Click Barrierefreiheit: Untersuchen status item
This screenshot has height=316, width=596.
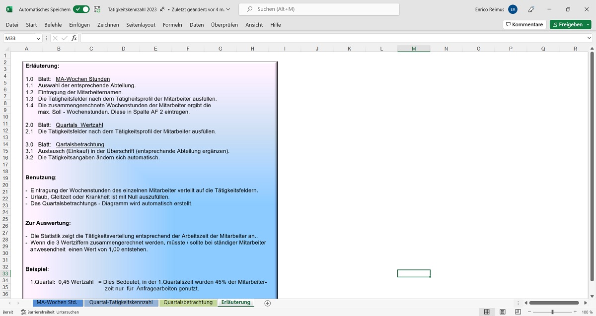pos(50,312)
